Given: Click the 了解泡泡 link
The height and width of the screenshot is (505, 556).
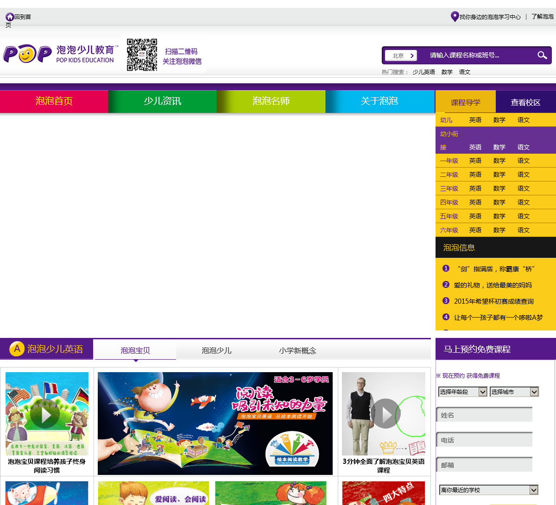Looking at the screenshot, I should (x=543, y=17).
